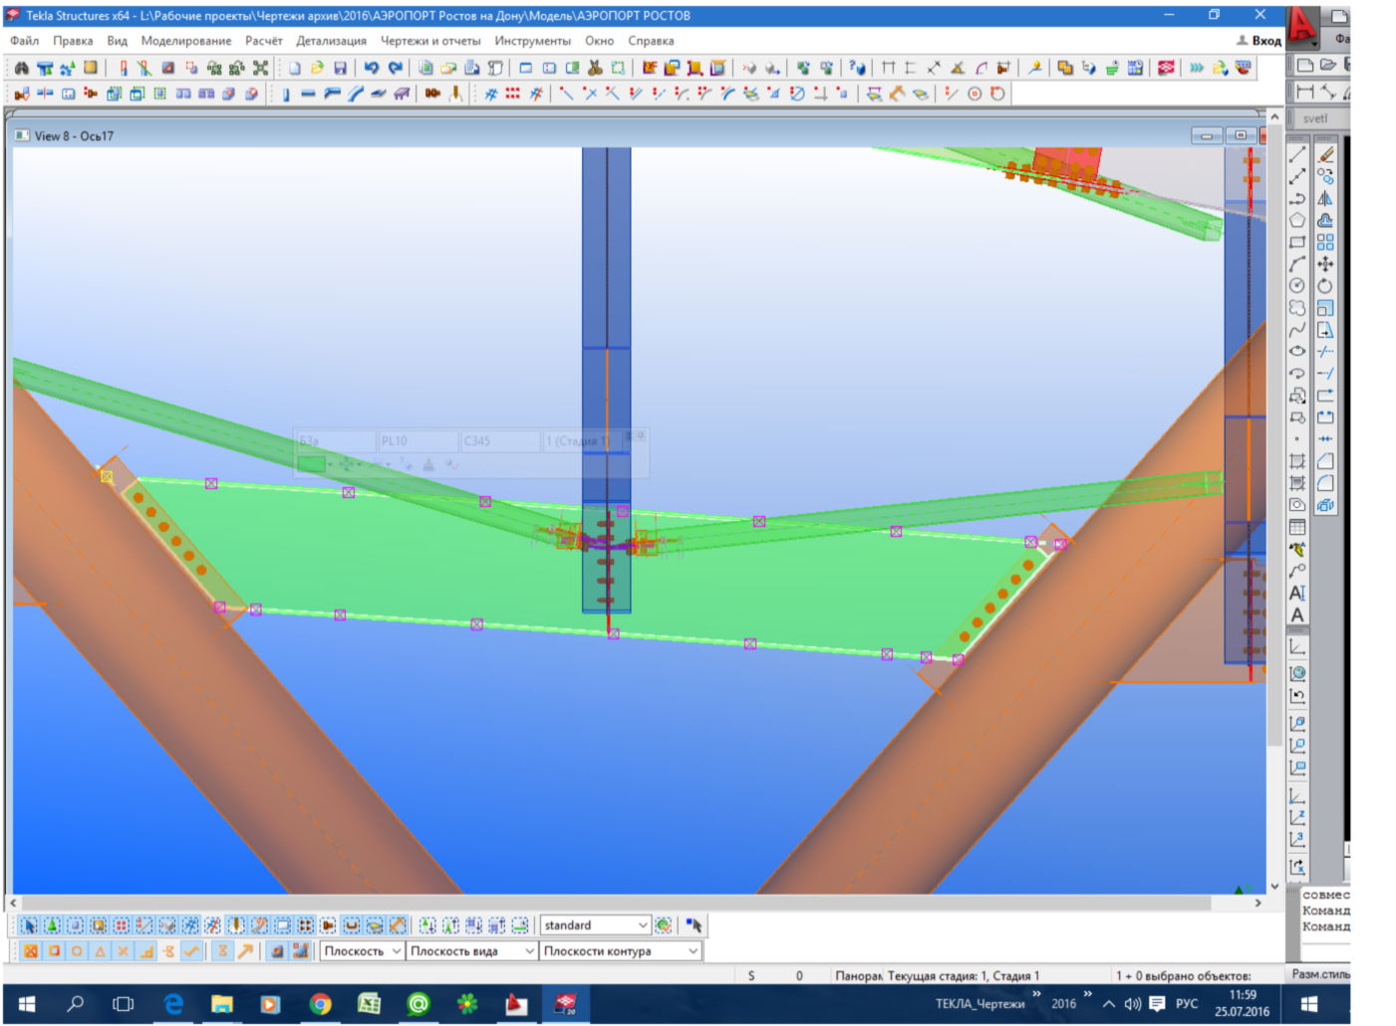The width and height of the screenshot is (1396, 1026).
Task: Open the Моделирование menu
Action: point(185,41)
